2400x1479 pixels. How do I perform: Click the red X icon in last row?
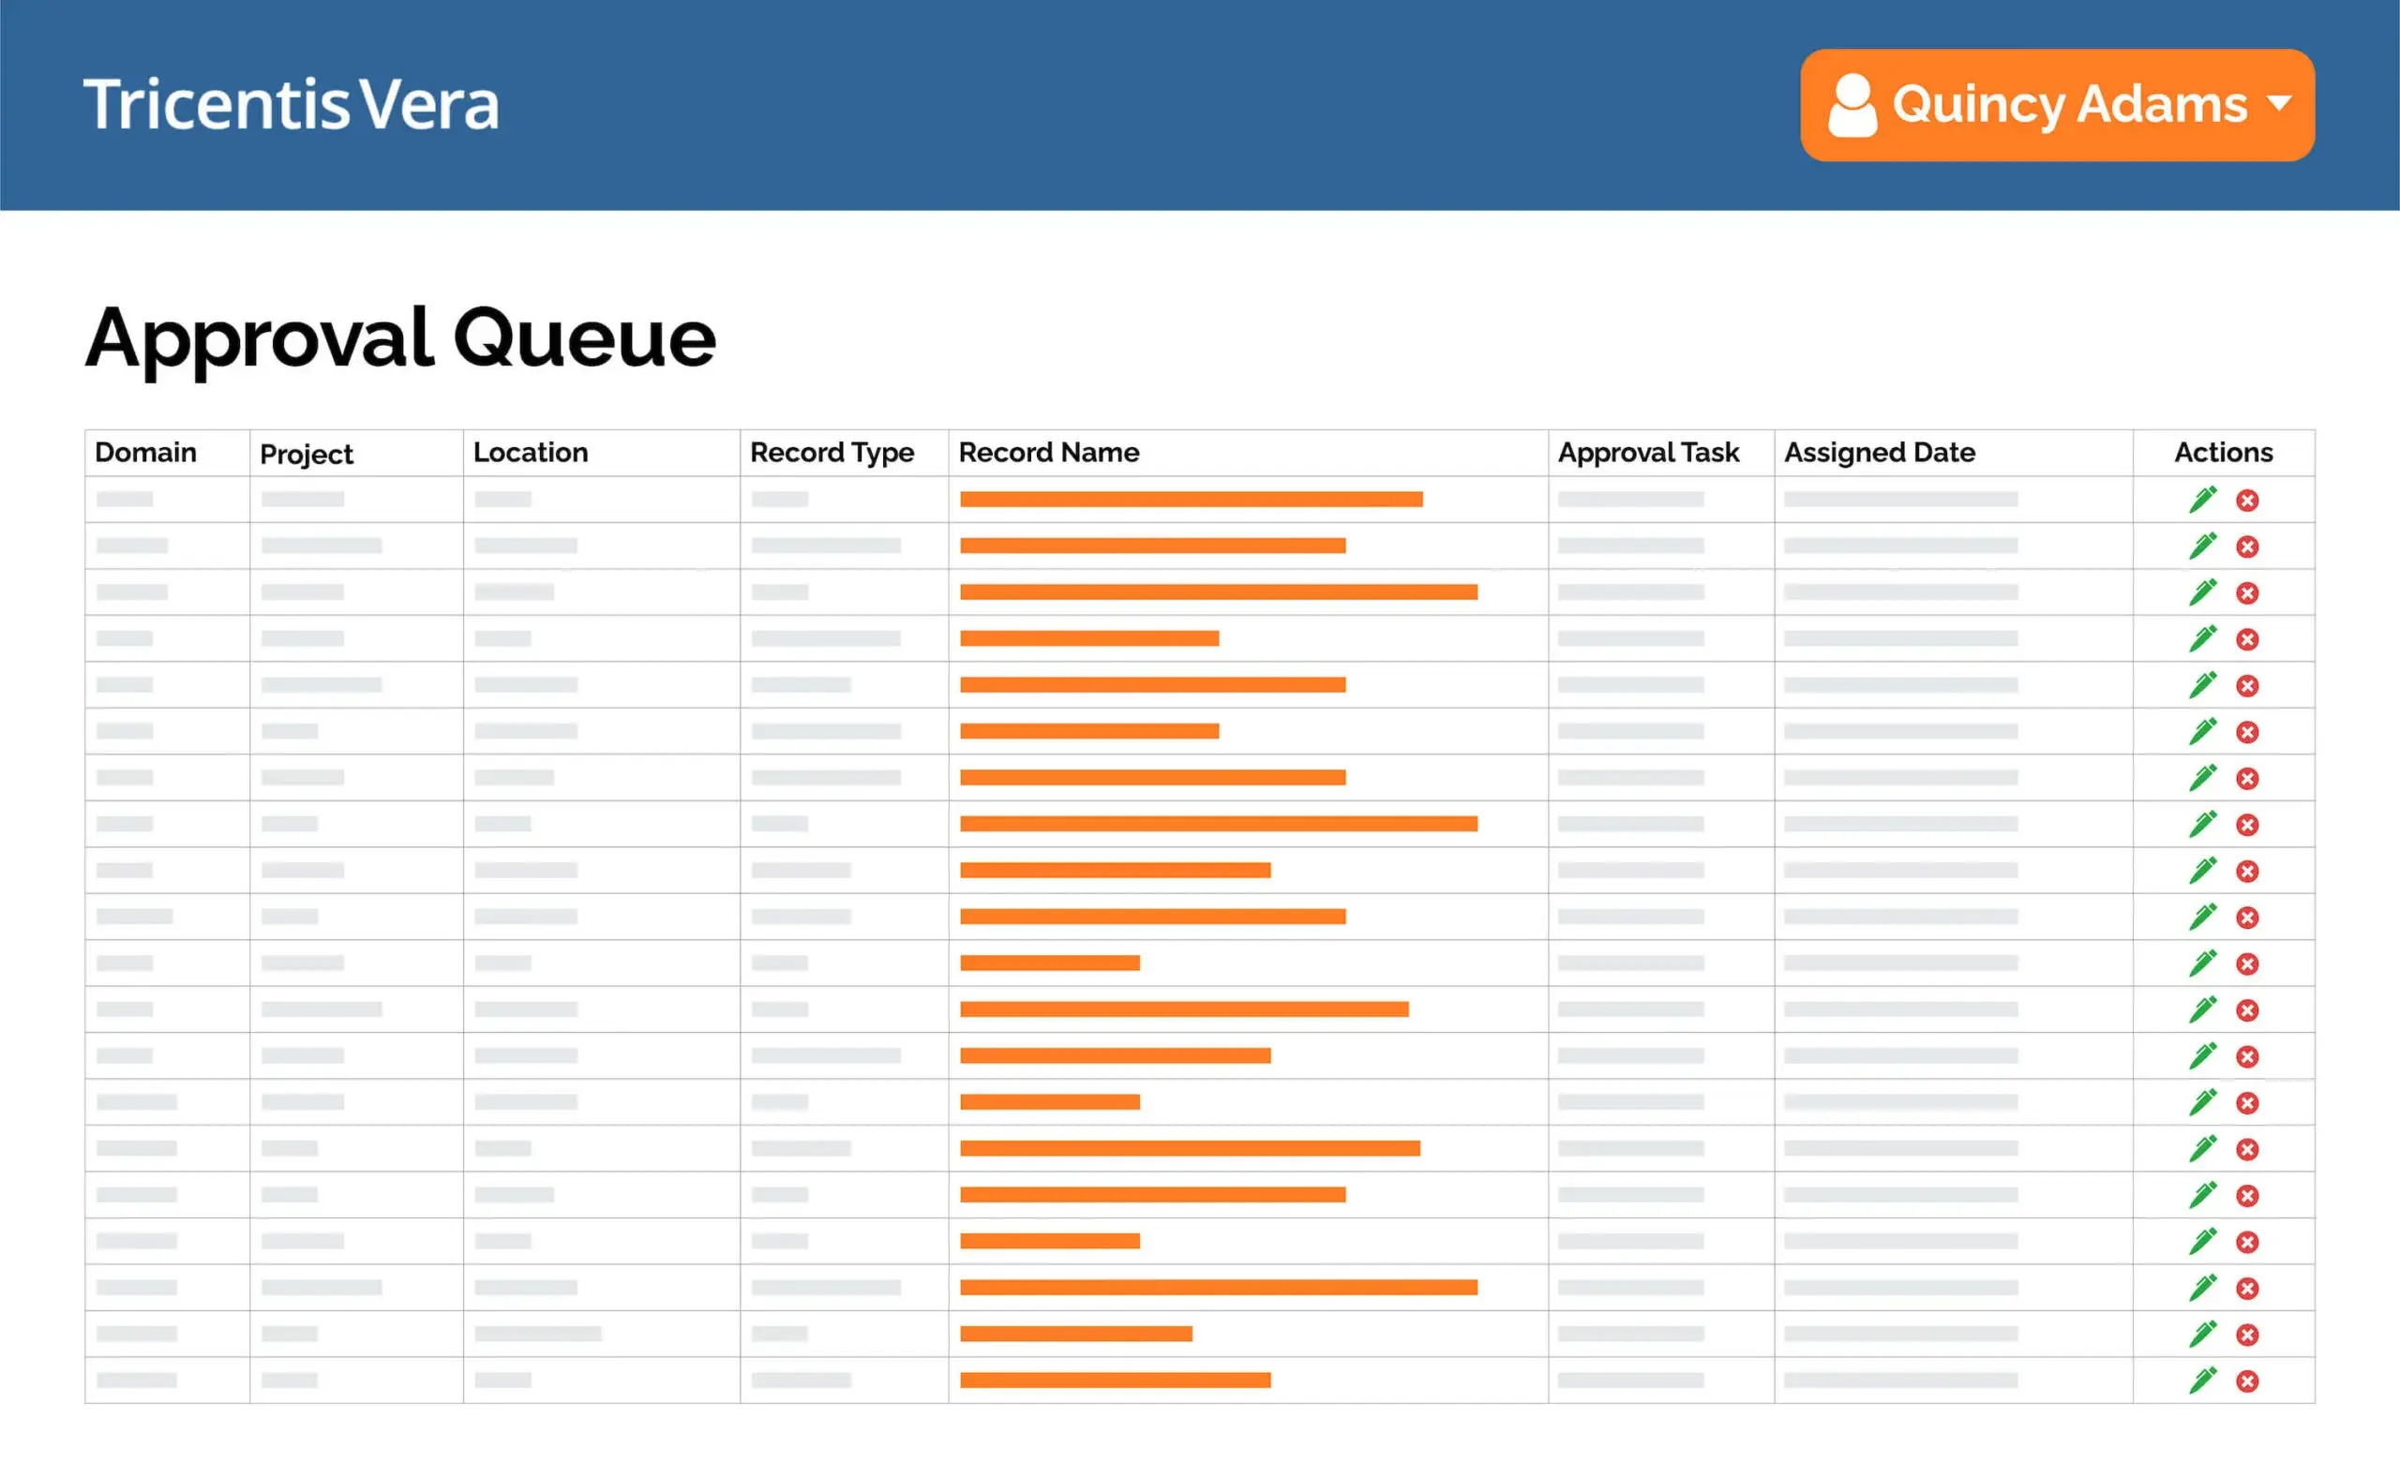2247,1382
